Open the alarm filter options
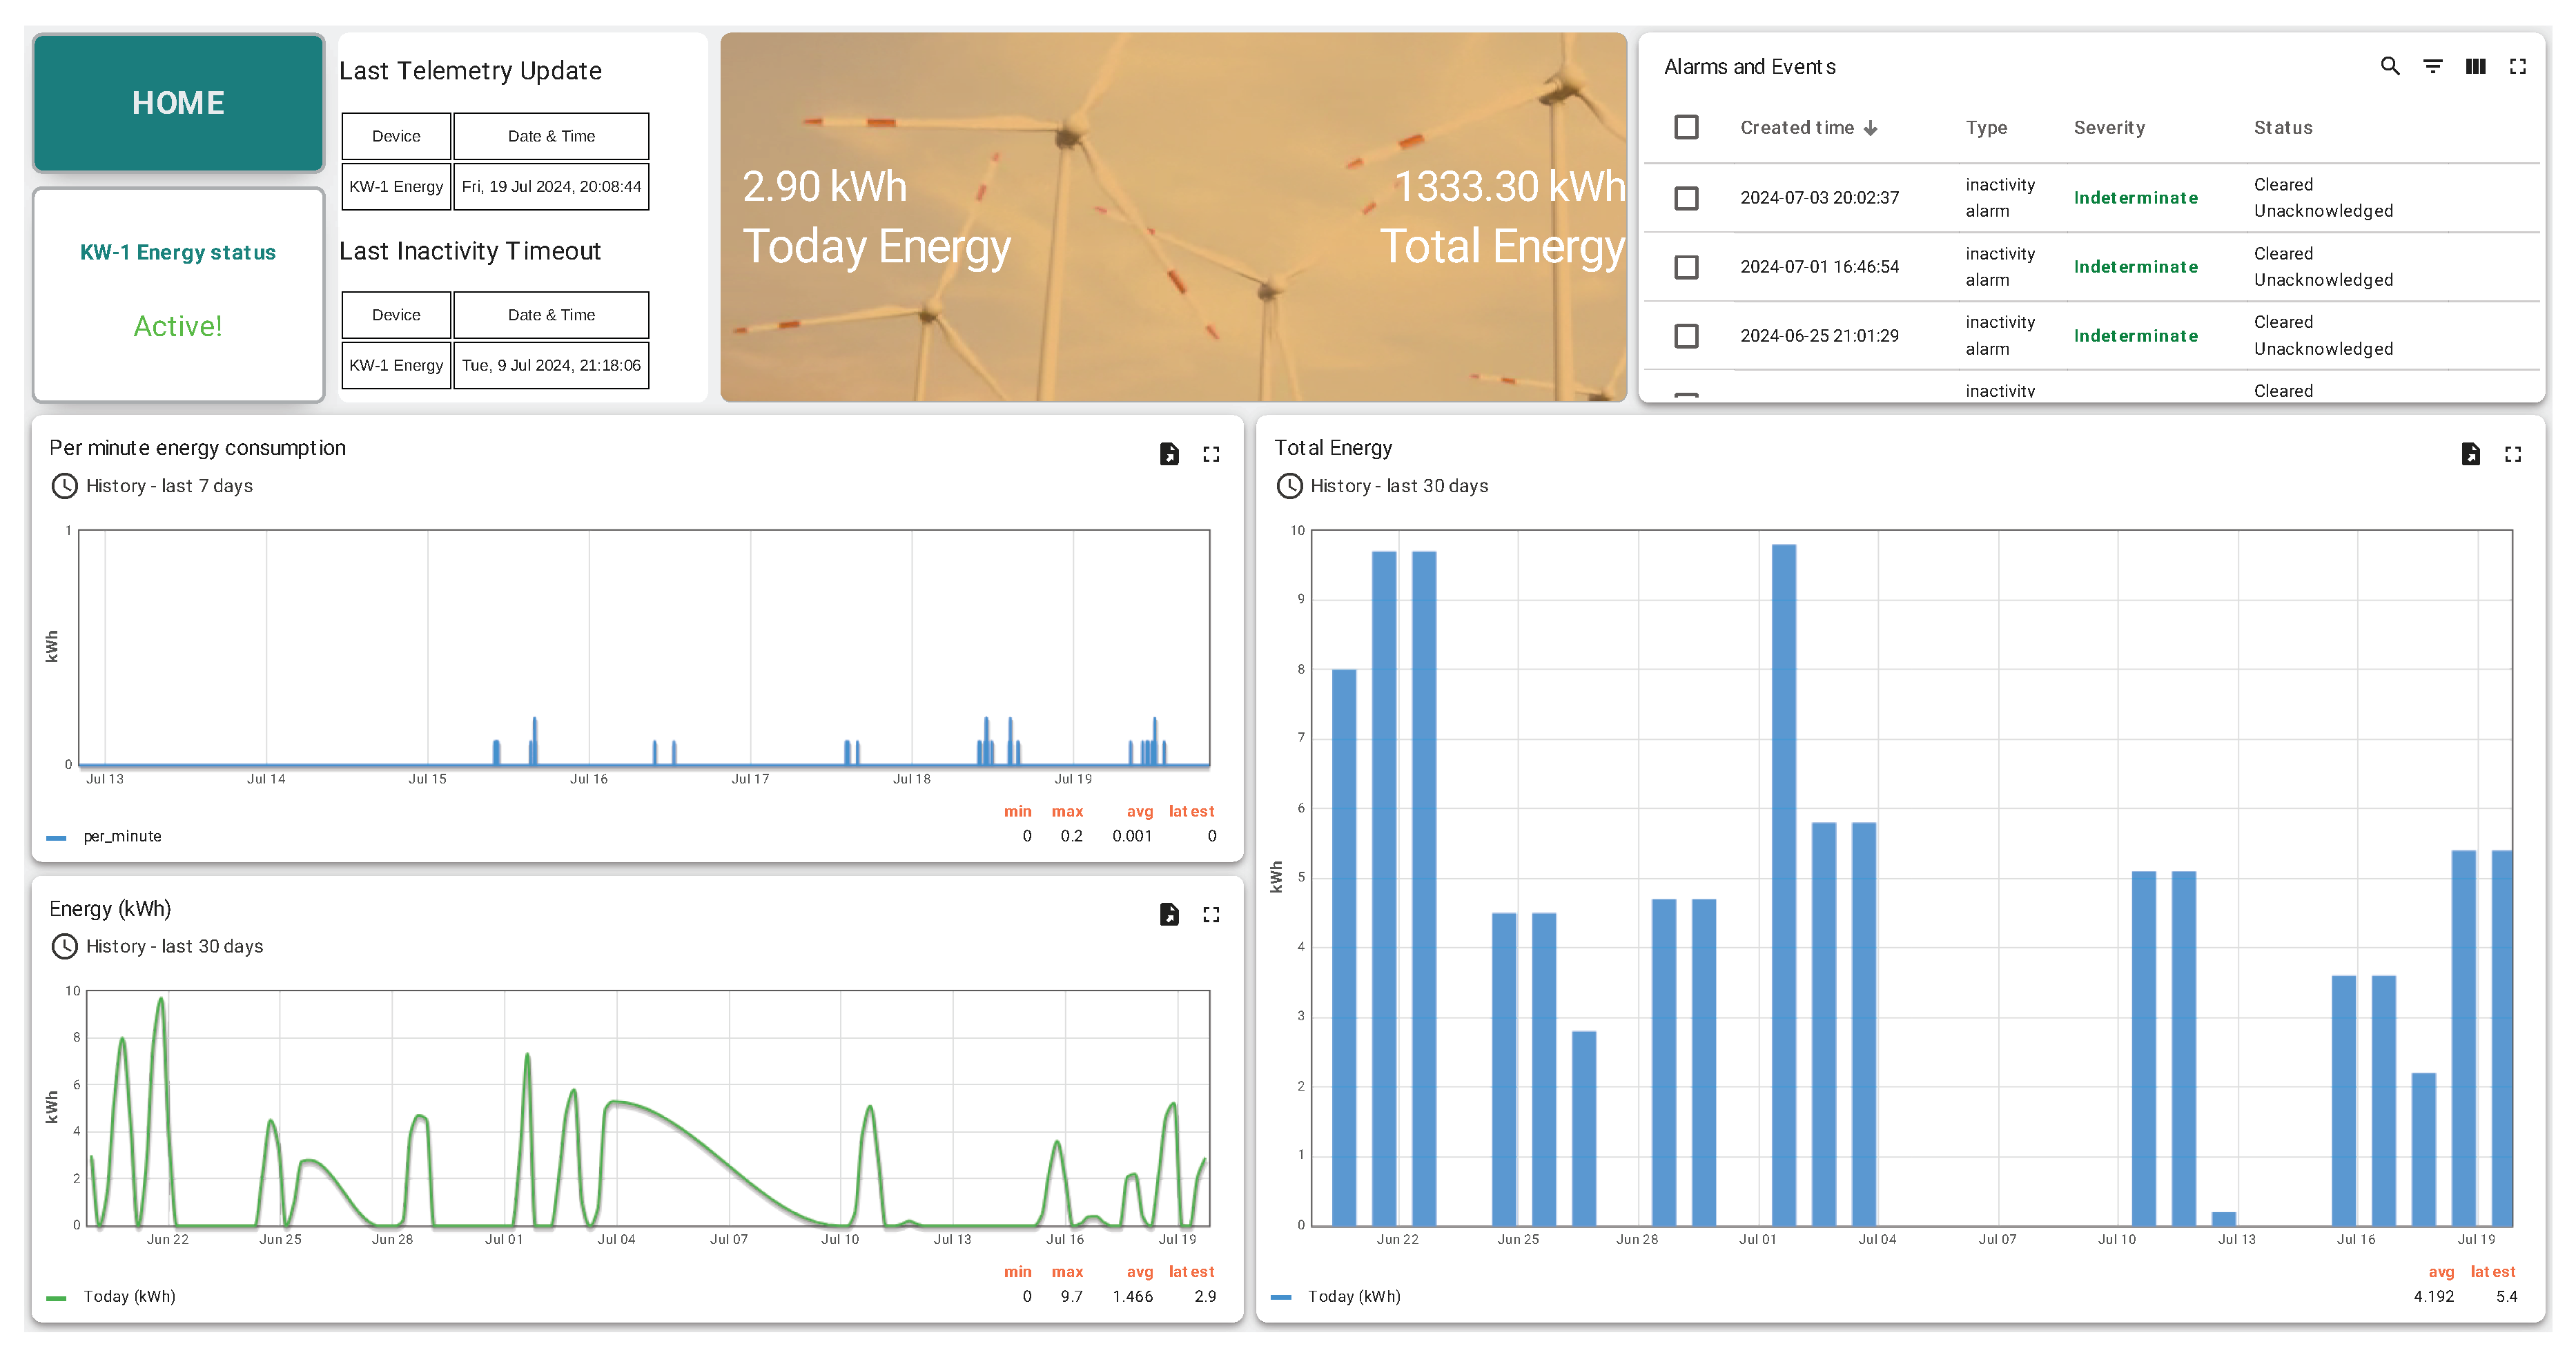This screenshot has width=2576, height=1355. pyautogui.click(x=2432, y=66)
